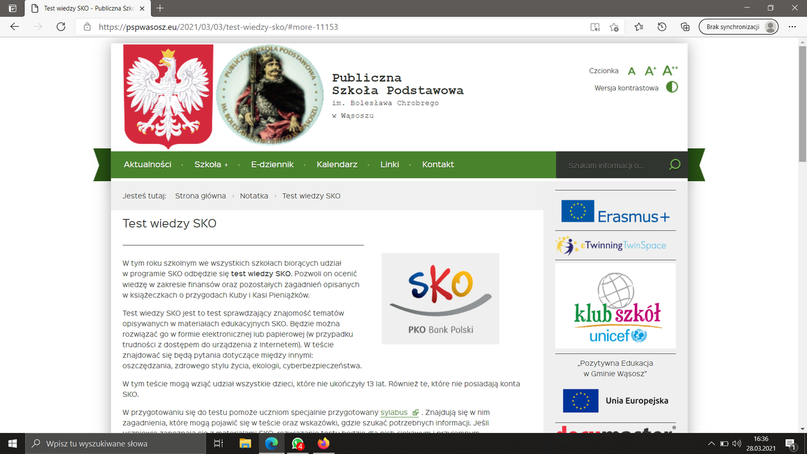Screen dimensions: 807x454
Task: Go back to previous page
Action: 15,27
